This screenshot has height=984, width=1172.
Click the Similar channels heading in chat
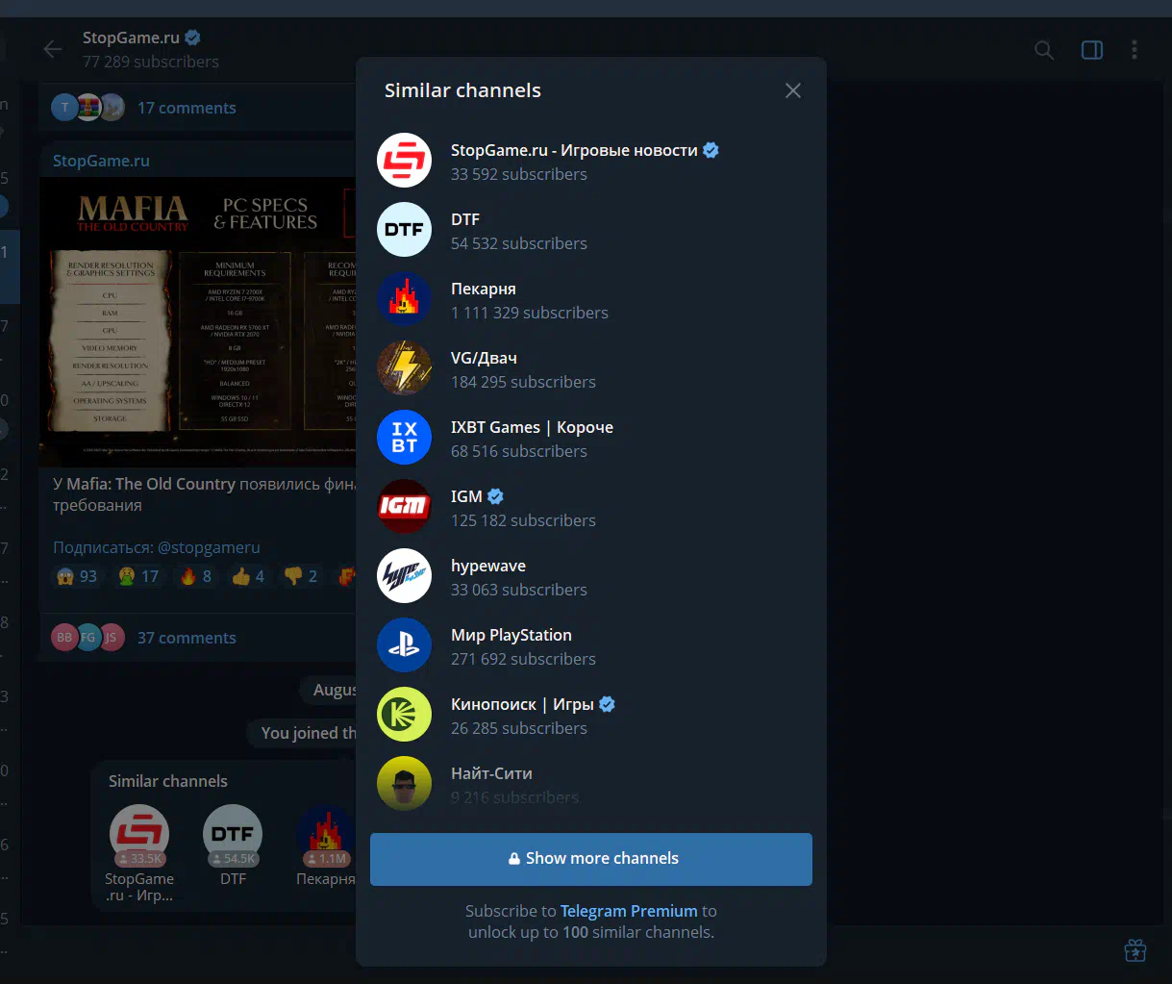168,781
